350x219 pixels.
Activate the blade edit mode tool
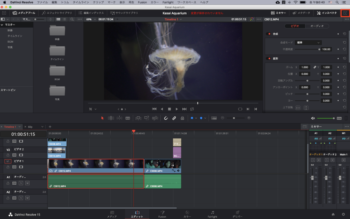(127, 118)
